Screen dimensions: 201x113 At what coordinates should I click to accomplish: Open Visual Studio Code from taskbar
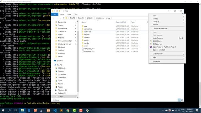click(x=55, y=110)
